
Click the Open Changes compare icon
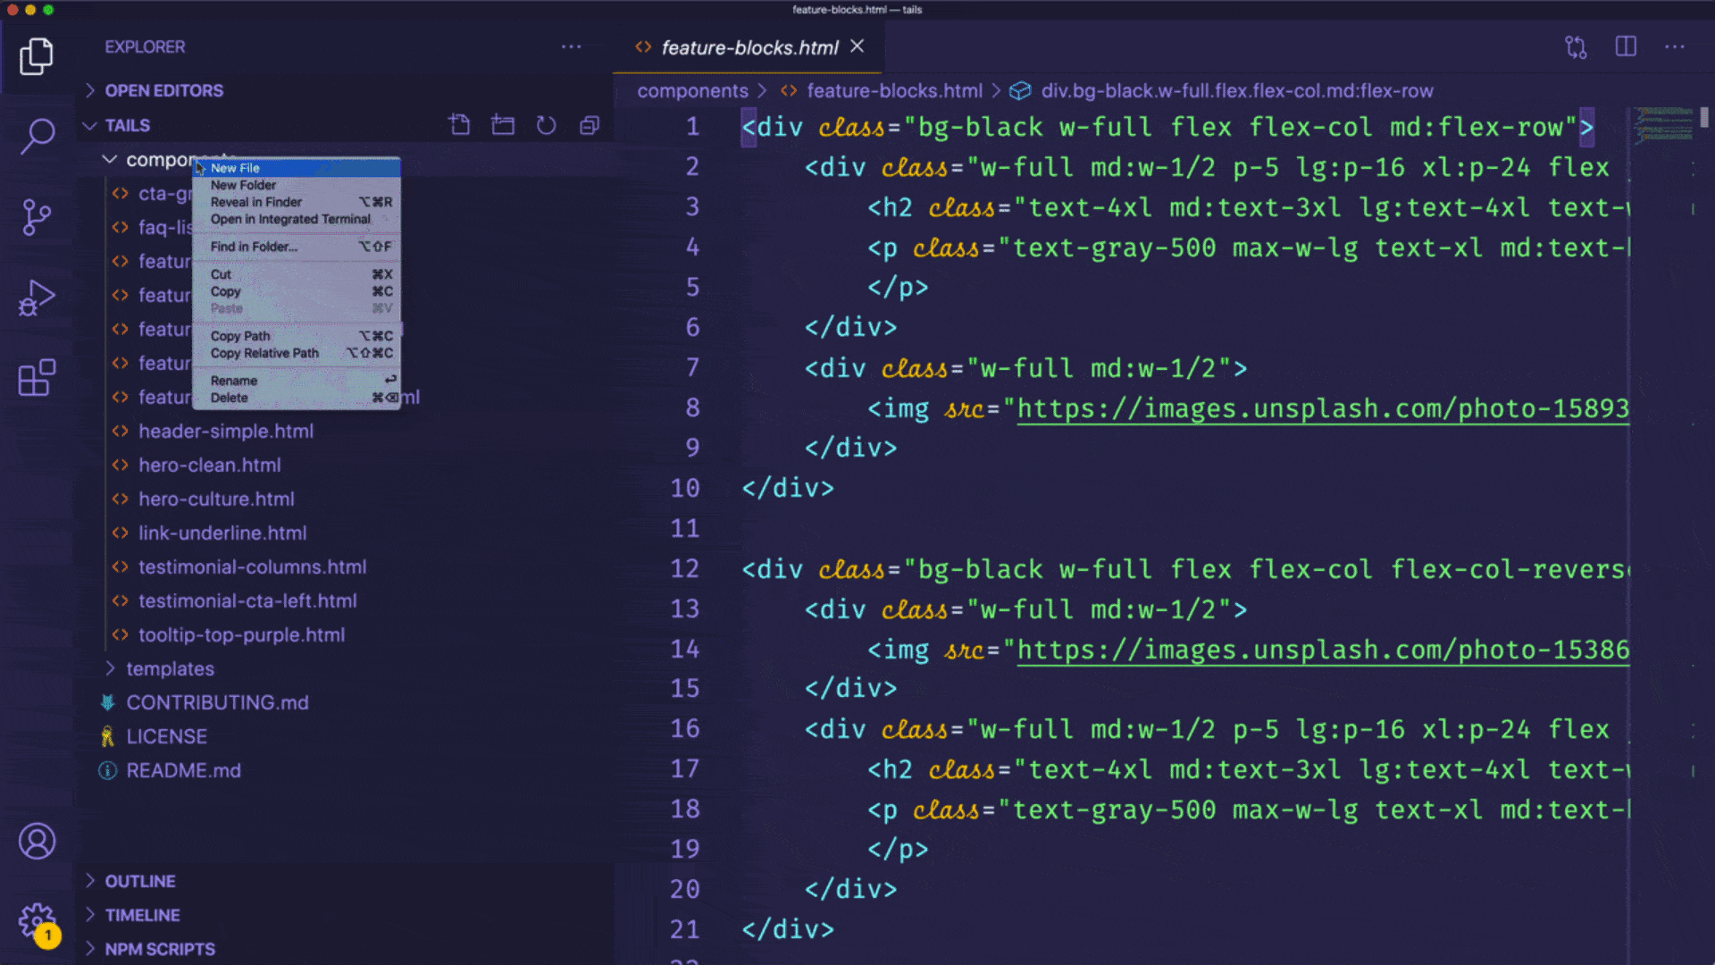[x=1576, y=46]
